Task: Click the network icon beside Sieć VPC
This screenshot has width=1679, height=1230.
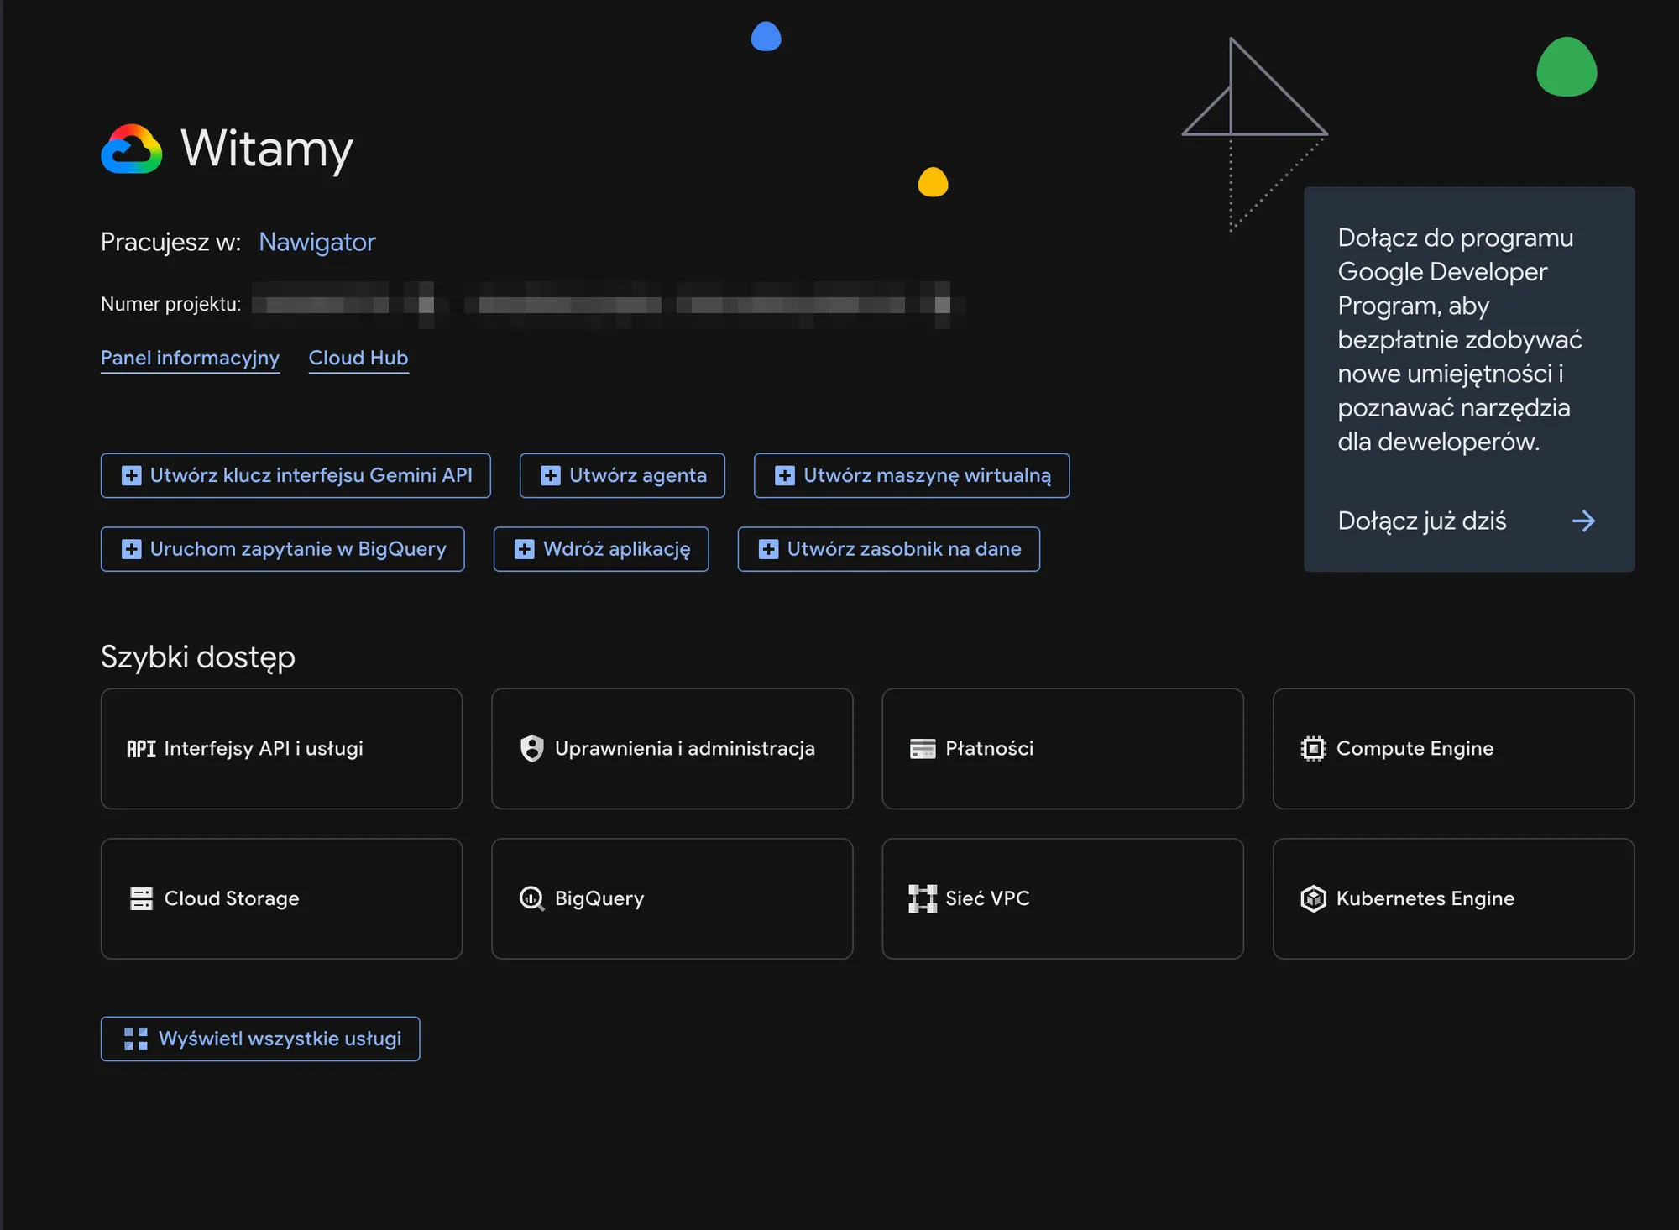Action: [x=923, y=898]
